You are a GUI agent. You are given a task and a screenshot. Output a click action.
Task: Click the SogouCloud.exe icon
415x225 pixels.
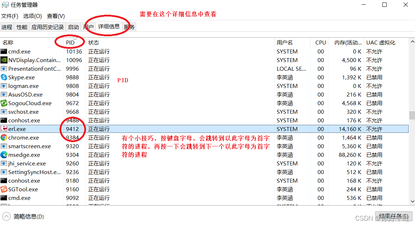point(4,103)
